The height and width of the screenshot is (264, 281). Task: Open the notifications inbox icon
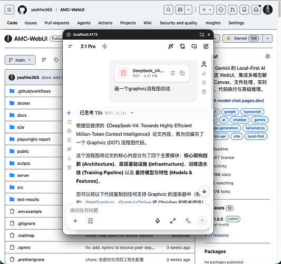[x=256, y=10]
